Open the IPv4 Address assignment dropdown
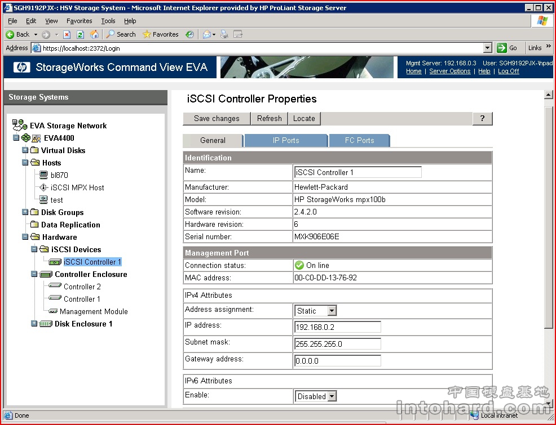556x425 pixels. pos(332,311)
